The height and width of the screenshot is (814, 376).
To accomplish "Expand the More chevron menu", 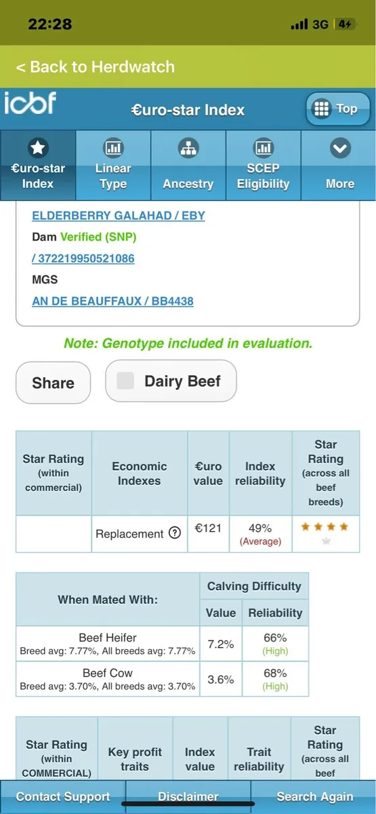I will (x=339, y=148).
